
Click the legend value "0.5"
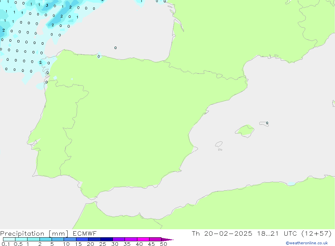(18, 244)
